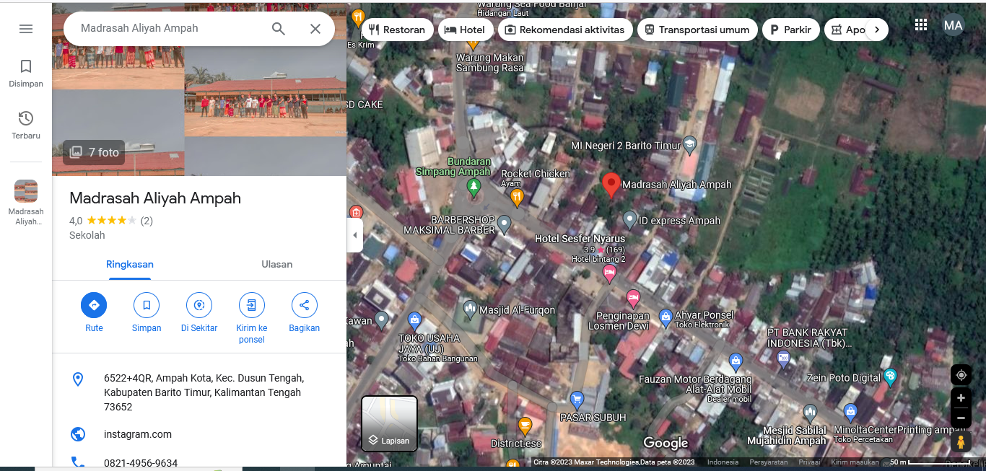
Task: Select Masjid Al-Furqon marker
Action: pos(470,310)
